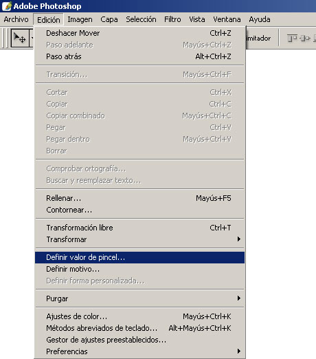This screenshot has width=316, height=359.
Task: Select the Move tool icon
Action: pyautogui.click(x=20, y=38)
